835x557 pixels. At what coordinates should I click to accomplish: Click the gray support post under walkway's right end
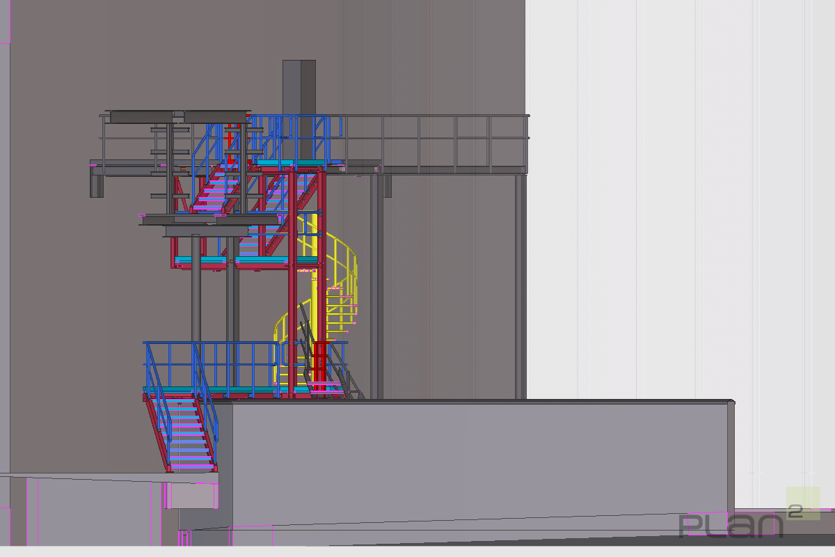520,286
